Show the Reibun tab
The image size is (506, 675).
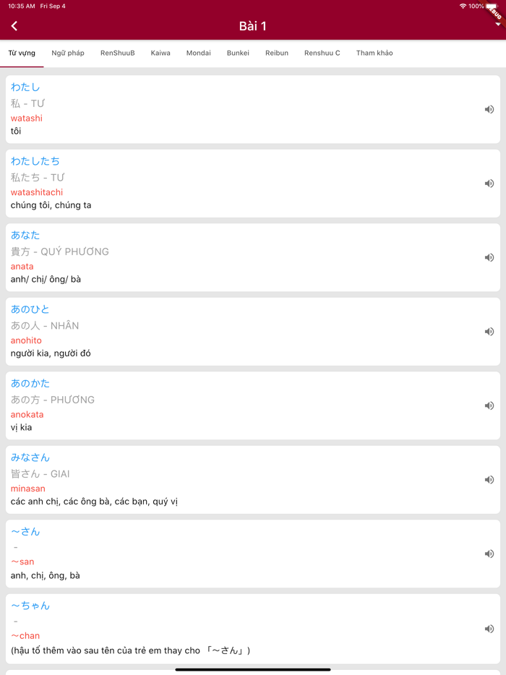pyautogui.click(x=277, y=53)
